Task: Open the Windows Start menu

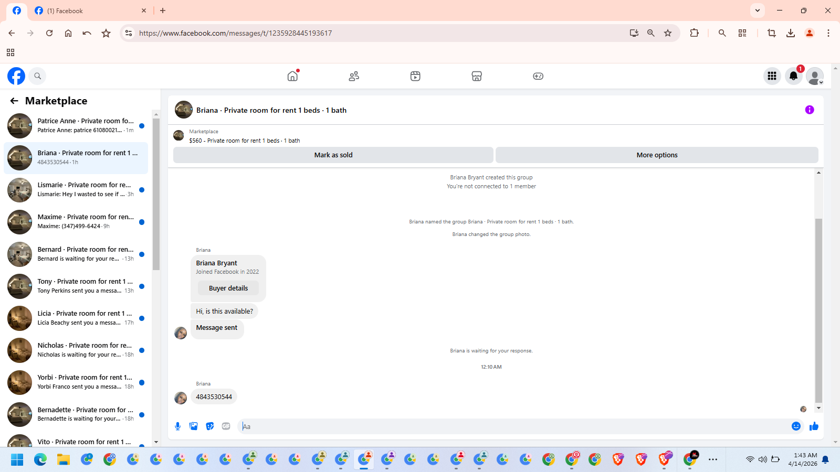Action: (x=17, y=460)
